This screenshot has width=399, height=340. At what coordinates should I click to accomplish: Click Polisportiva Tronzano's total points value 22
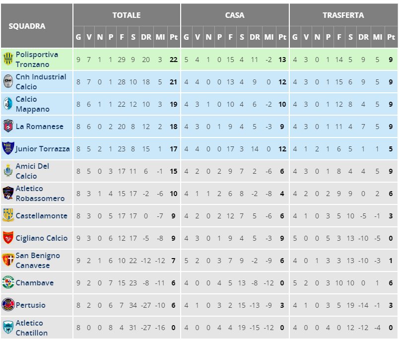coord(174,60)
